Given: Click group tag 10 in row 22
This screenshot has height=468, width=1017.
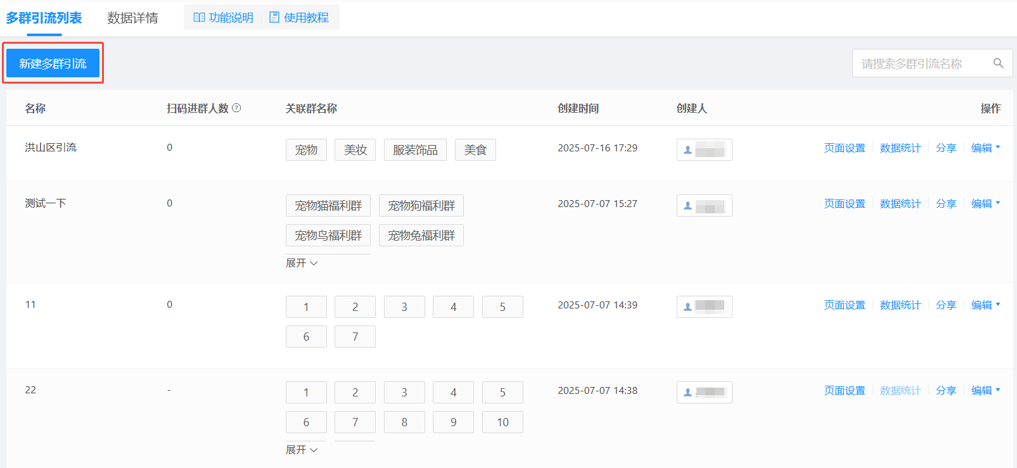Looking at the screenshot, I should [x=502, y=422].
